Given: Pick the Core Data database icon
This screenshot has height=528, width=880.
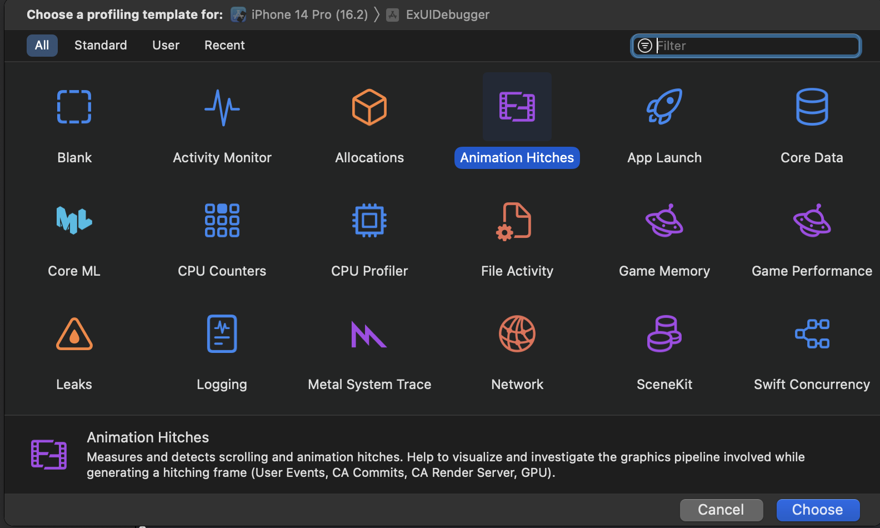Looking at the screenshot, I should pos(812,107).
